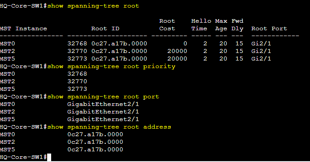This screenshot has height=162, width=310.
Task: Select 0c27.a17b.0000 on the MST5 root address line
Action: [95, 150]
